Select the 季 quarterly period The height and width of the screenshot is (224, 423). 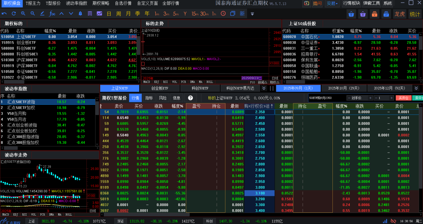click(137, 14)
